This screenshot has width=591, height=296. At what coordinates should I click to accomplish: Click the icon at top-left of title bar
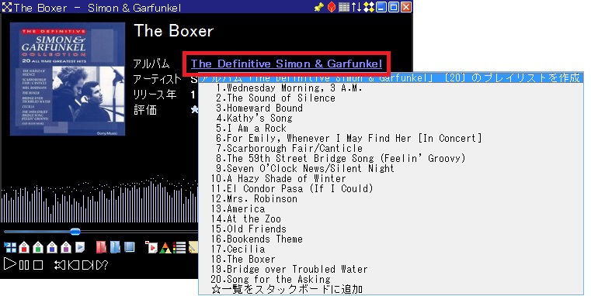(7, 7)
